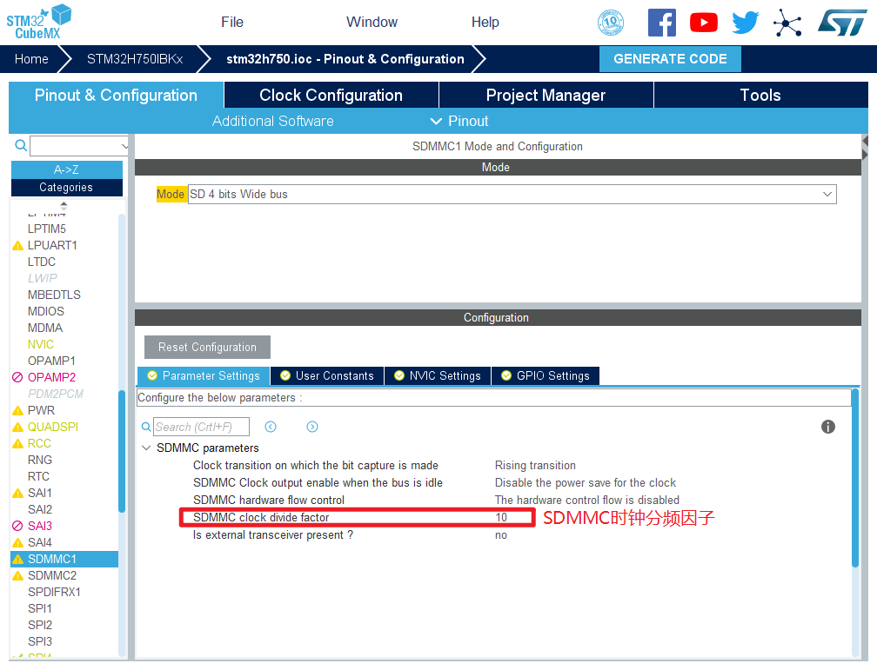This screenshot has height=670, width=877.
Task: Open the Mode dropdown for SDMMC1
Action: pyautogui.click(x=827, y=195)
